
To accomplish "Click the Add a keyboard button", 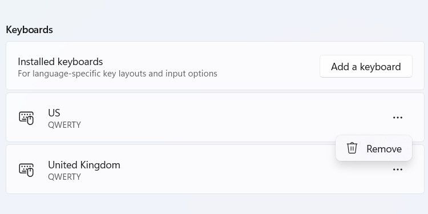I will 366,66.
